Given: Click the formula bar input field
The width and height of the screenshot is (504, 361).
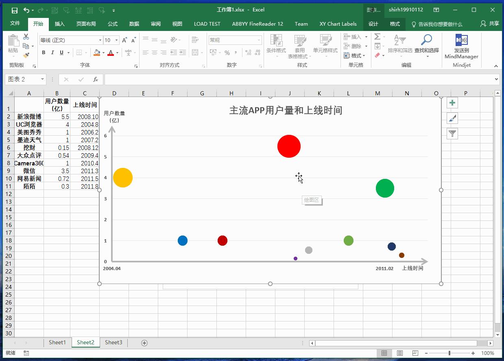Looking at the screenshot, I should click(x=299, y=79).
